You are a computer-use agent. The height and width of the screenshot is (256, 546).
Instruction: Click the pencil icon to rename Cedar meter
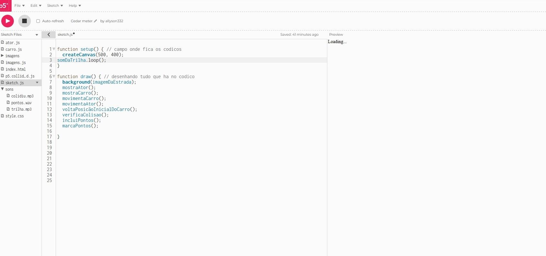click(x=95, y=21)
